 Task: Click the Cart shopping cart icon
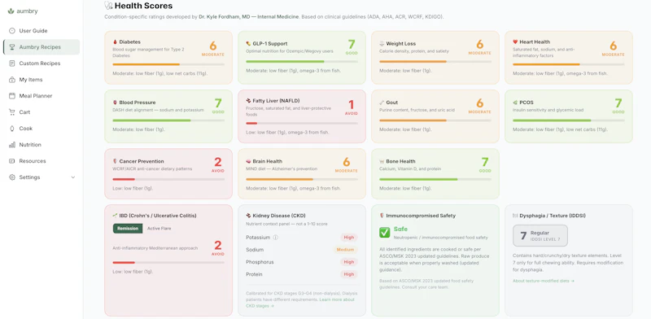(12, 112)
